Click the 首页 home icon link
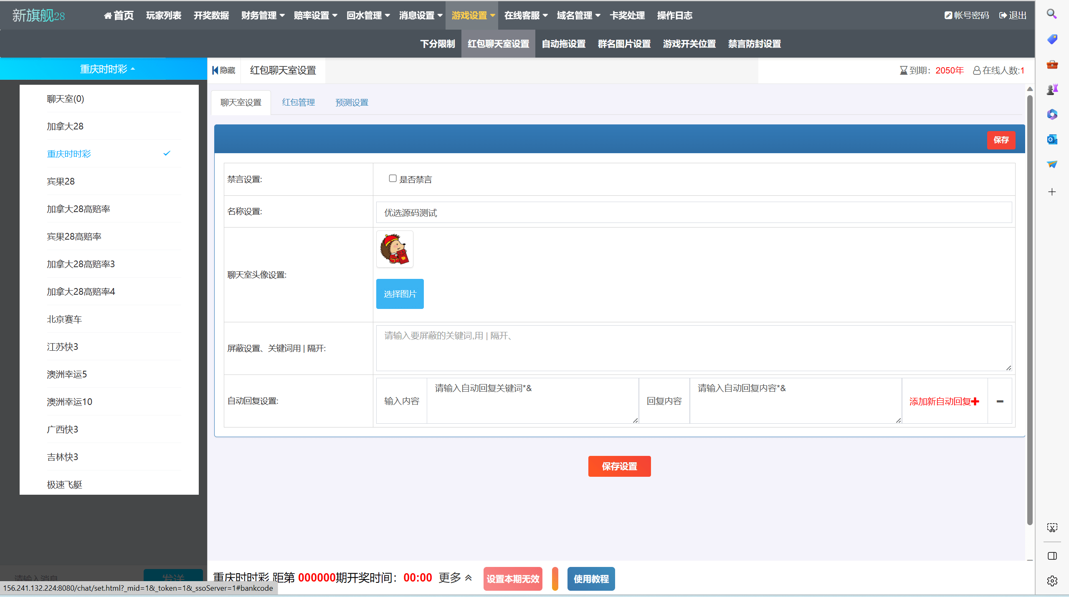This screenshot has width=1069, height=597. [x=119, y=15]
